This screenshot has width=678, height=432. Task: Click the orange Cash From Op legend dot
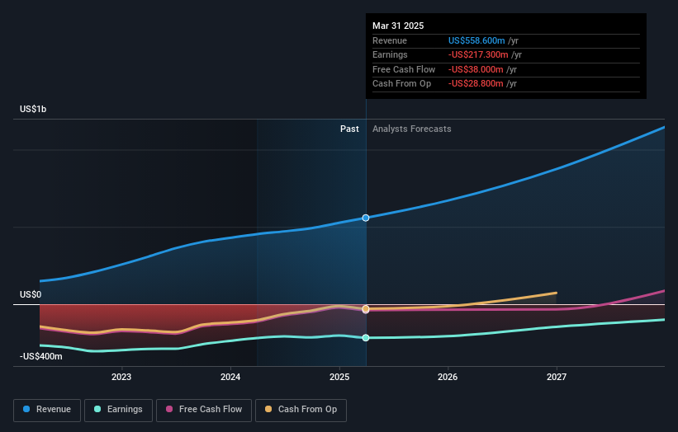268,409
